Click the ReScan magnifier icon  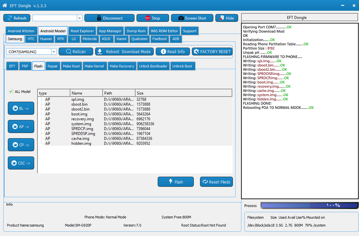68,52
